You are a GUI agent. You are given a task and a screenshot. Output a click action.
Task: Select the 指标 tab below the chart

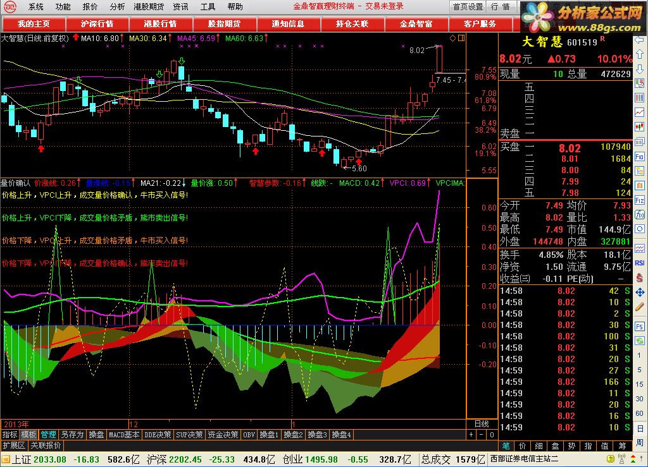tap(10, 435)
